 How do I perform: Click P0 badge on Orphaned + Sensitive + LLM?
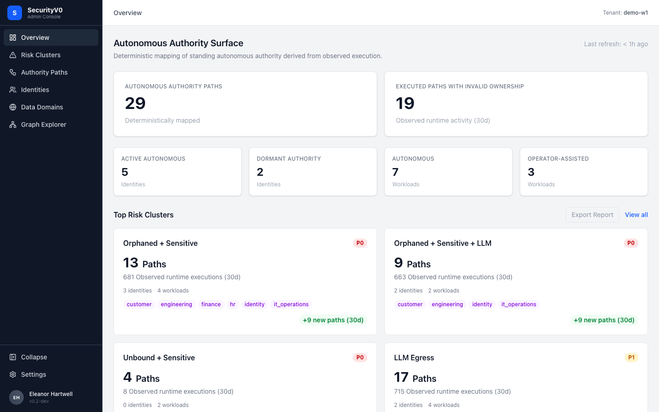point(631,243)
